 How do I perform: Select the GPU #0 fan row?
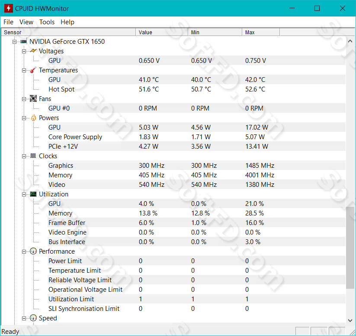(197, 108)
